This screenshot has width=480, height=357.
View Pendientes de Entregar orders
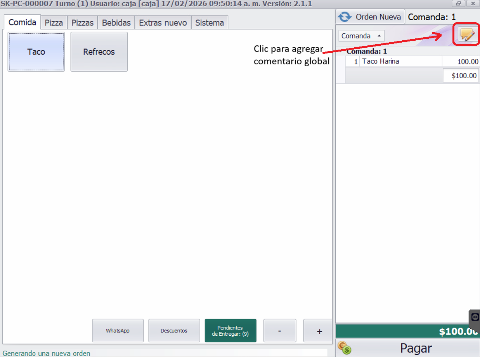pyautogui.click(x=230, y=331)
